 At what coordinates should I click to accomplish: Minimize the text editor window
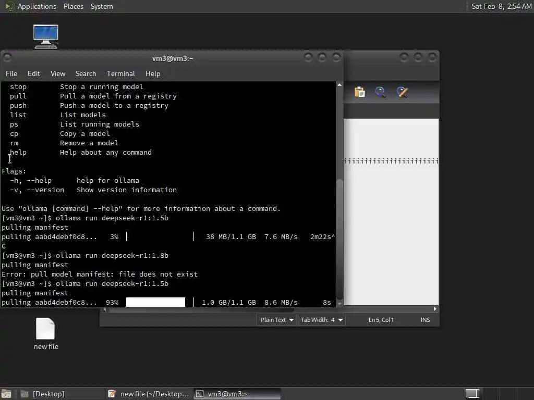click(404, 57)
